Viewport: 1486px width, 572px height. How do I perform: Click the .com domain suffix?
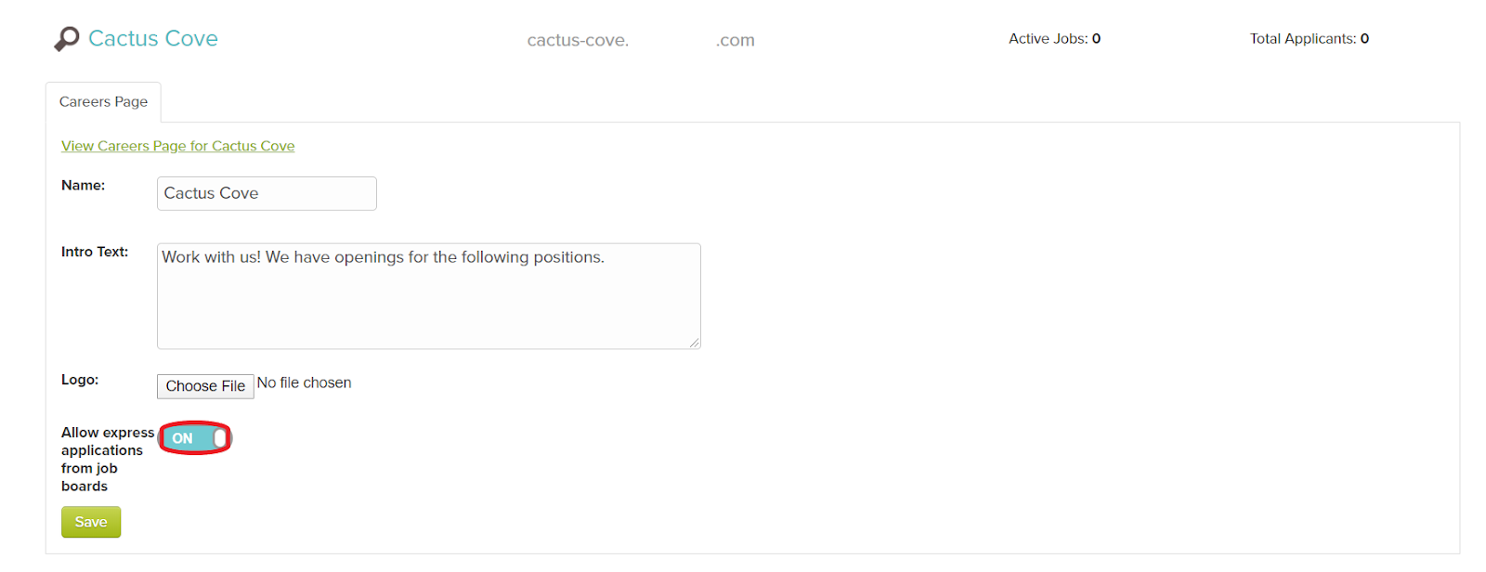[x=735, y=39]
